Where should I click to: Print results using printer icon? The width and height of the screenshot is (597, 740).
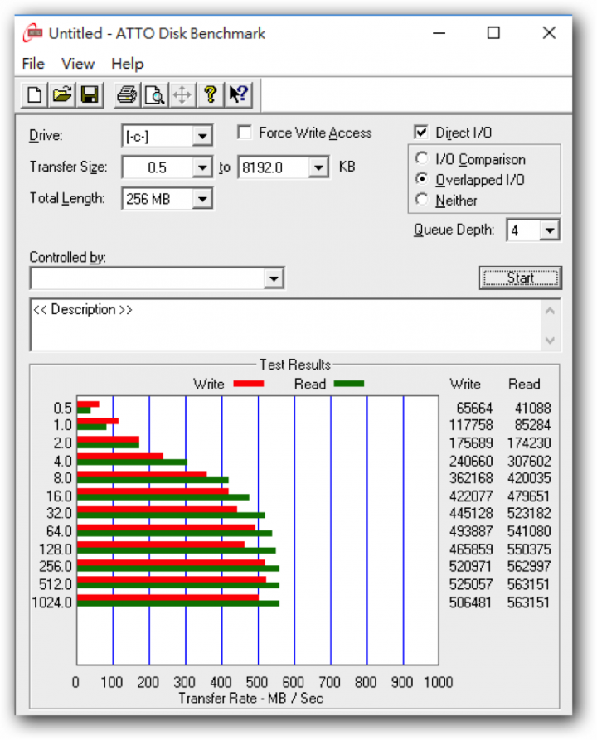coord(127,94)
